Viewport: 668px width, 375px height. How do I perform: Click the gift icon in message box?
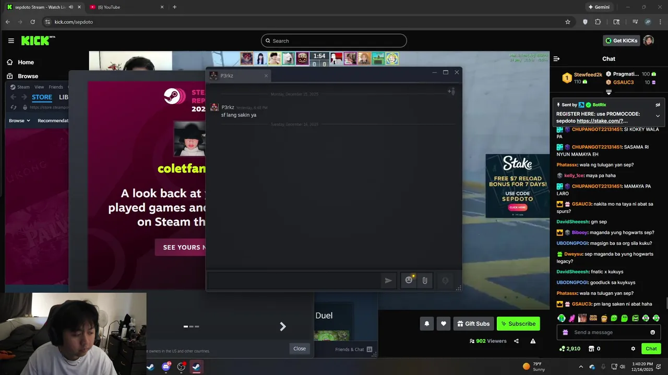pyautogui.click(x=565, y=332)
